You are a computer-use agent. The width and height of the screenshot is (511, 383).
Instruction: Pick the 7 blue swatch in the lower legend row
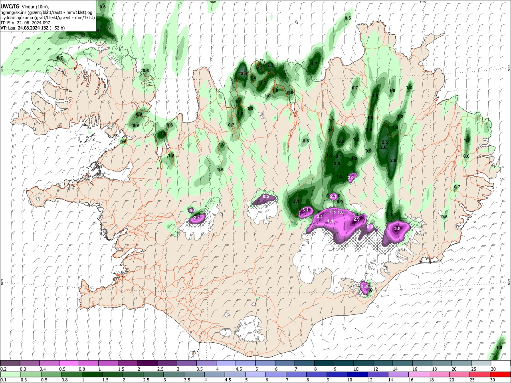click(296, 374)
